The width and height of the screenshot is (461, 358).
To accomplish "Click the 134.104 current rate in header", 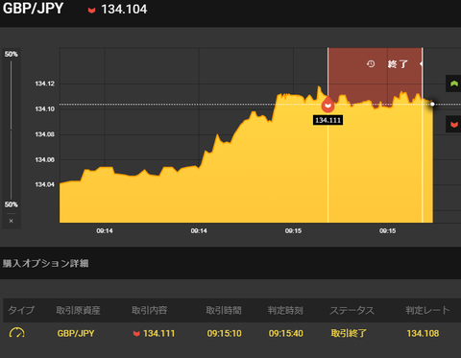I will click(124, 10).
